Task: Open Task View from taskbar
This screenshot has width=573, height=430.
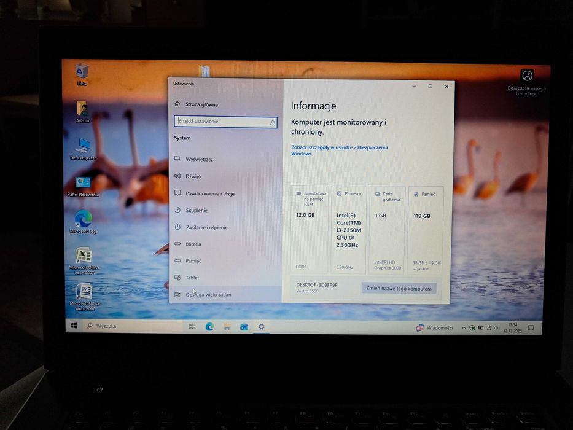Action: [x=192, y=327]
